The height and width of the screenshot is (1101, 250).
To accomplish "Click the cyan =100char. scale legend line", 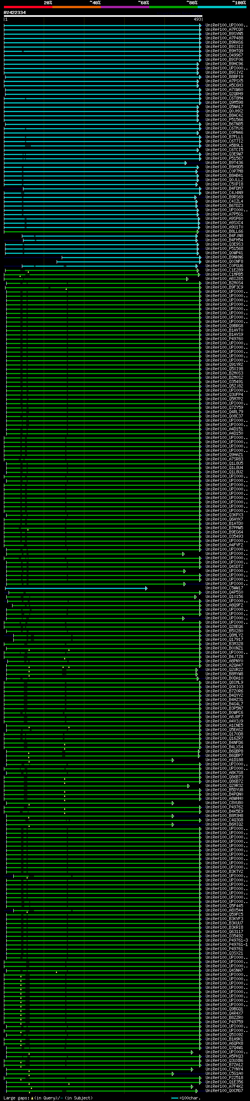I will [x=174, y=1097].
